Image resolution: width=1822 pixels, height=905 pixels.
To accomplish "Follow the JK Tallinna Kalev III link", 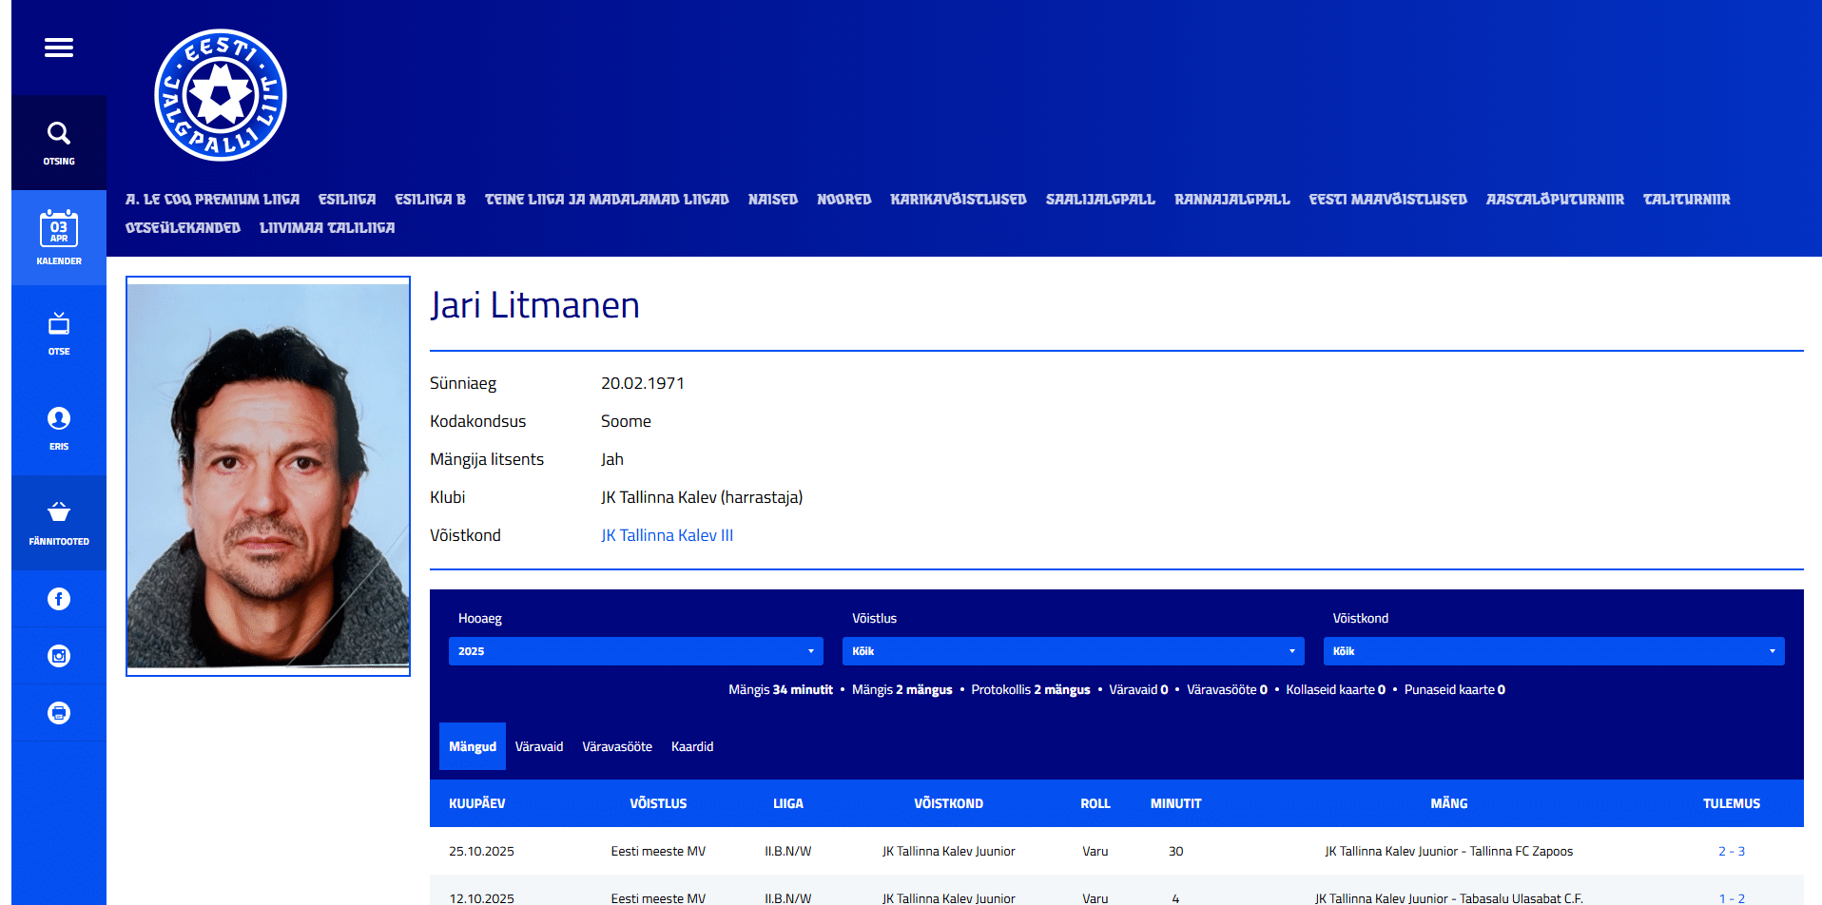I will [x=668, y=535].
